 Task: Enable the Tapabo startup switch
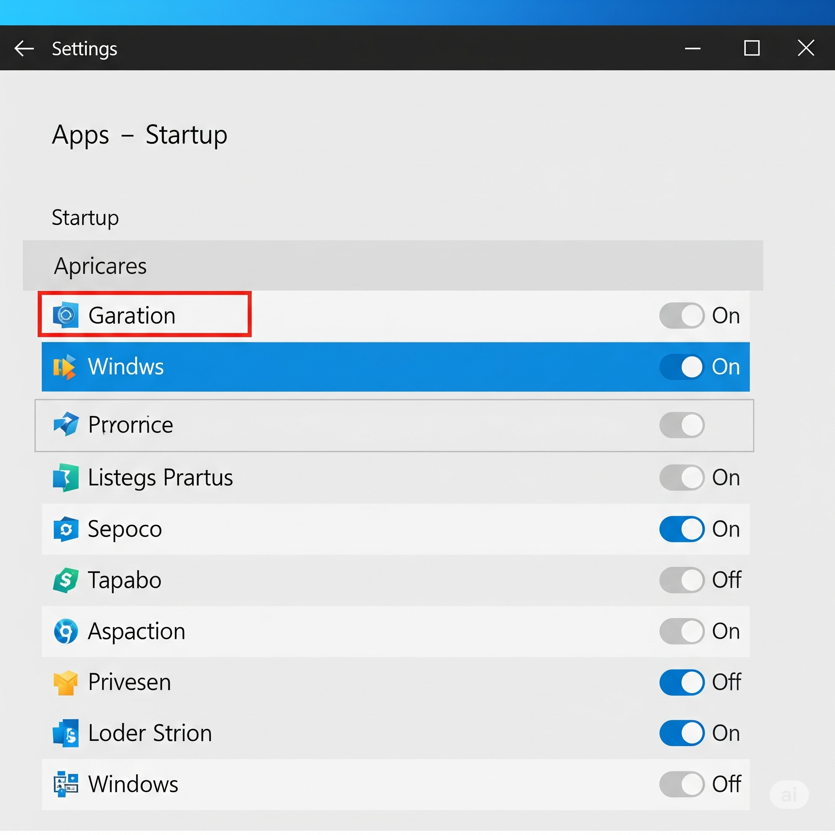pyautogui.click(x=682, y=580)
